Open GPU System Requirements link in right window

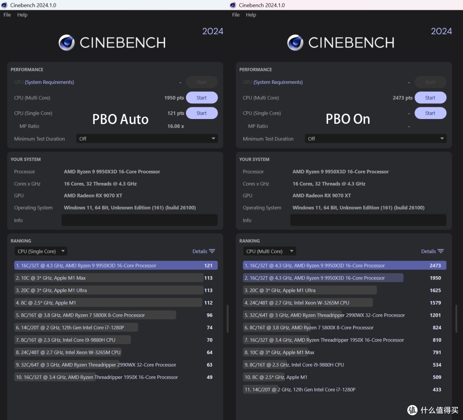[x=278, y=82]
